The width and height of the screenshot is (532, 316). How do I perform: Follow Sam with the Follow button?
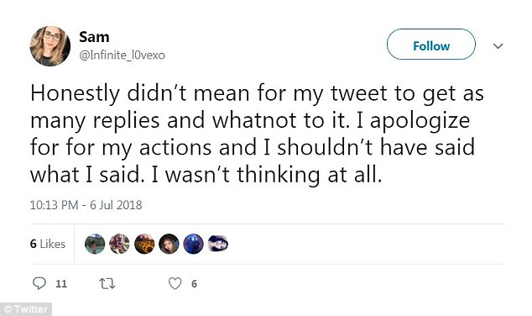click(431, 45)
